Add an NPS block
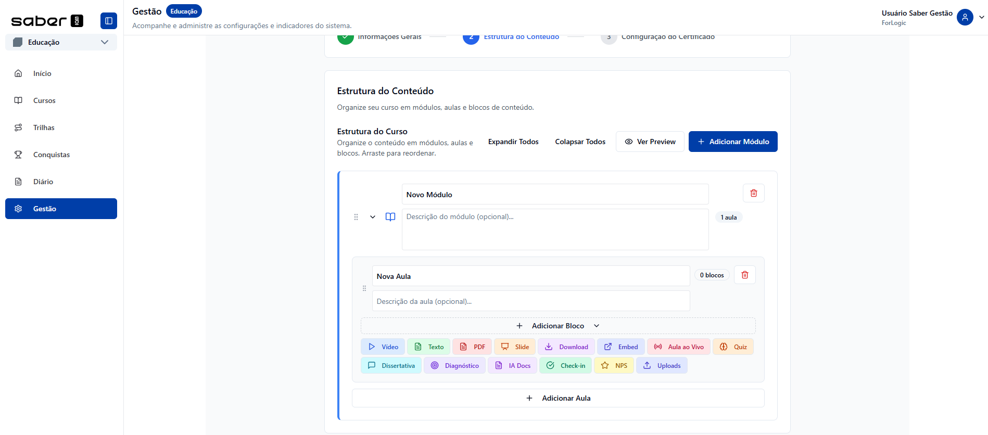 pyautogui.click(x=614, y=366)
